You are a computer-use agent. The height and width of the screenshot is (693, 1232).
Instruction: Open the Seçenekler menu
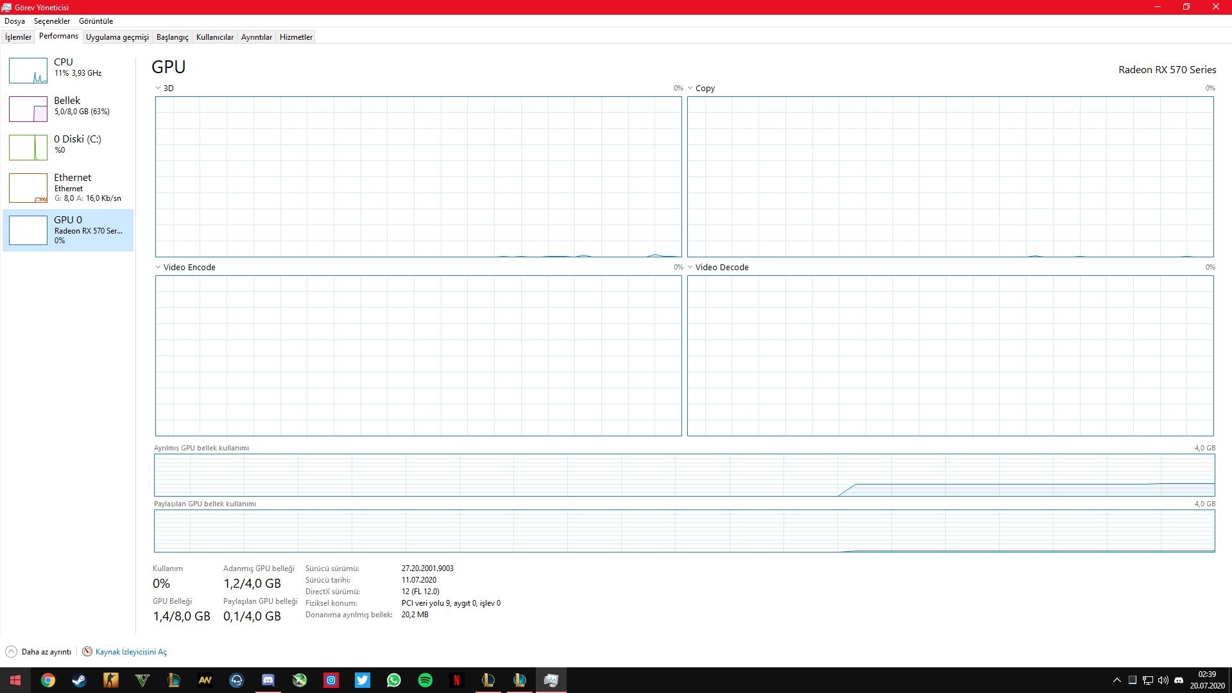tap(51, 21)
